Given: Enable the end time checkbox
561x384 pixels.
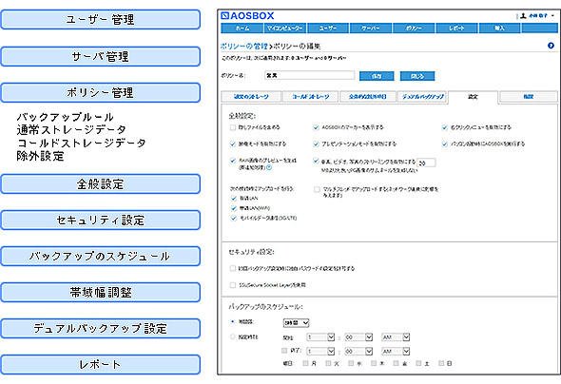Looking at the screenshot, I should click(284, 351).
